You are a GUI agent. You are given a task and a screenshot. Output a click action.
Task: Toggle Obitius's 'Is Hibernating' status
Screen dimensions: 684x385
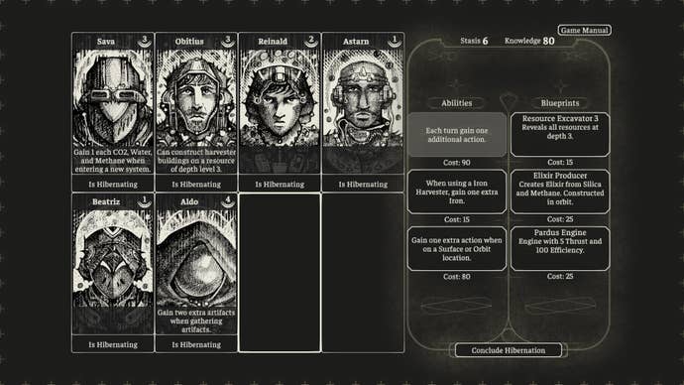point(196,185)
